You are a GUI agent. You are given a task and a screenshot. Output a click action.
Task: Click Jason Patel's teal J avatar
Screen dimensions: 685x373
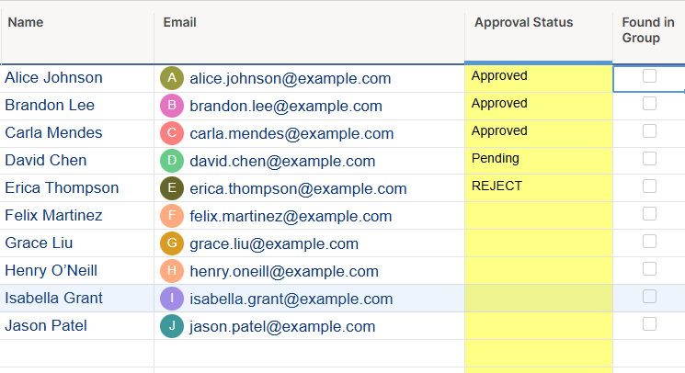pos(172,326)
